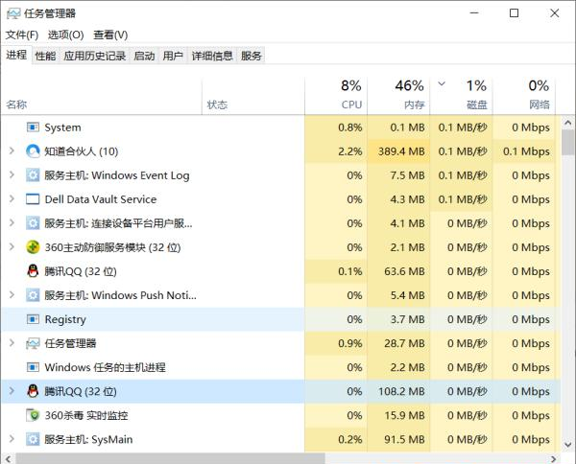Screen dimensions: 576x464
Task: Click the System process icon
Action: pyautogui.click(x=33, y=128)
